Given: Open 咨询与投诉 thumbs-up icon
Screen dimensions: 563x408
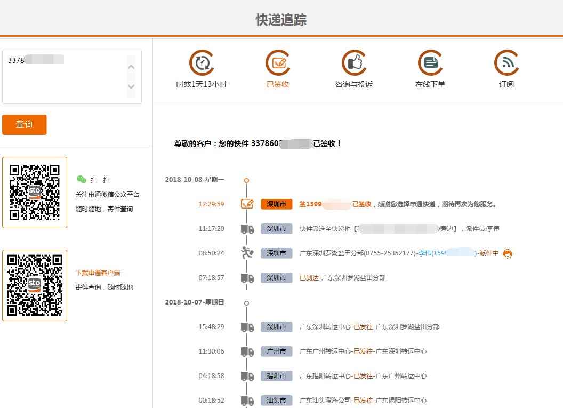Looking at the screenshot, I should 354,62.
